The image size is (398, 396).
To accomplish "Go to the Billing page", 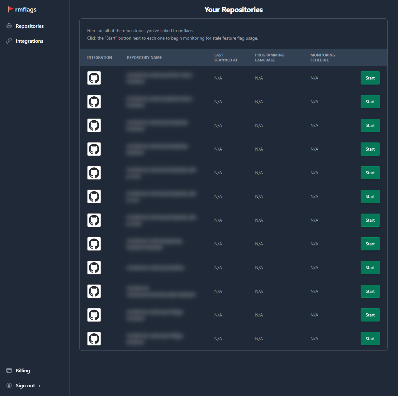I will [x=23, y=370].
